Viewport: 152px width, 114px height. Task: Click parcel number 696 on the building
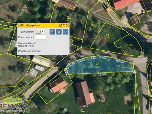click(58, 84)
